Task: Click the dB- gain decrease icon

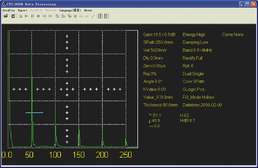Action: [87, 16]
